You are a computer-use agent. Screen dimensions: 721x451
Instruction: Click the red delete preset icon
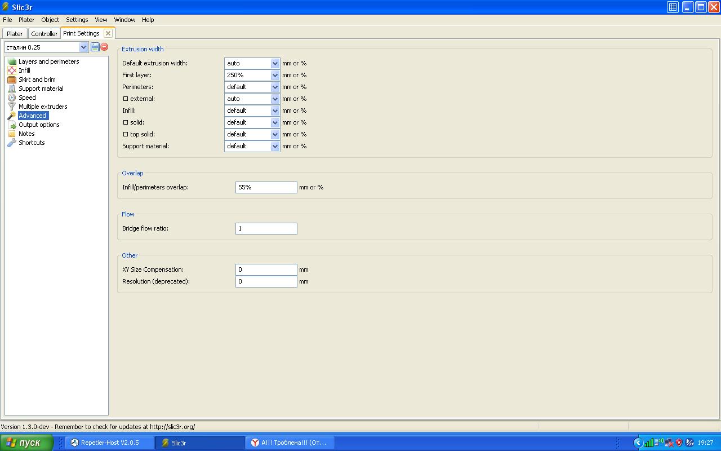click(x=104, y=47)
